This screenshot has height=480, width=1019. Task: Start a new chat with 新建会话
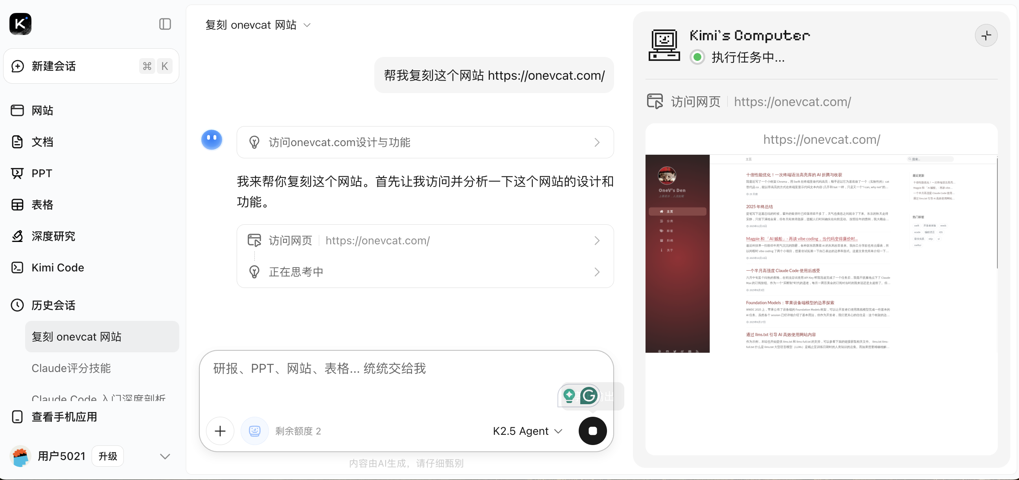[x=91, y=66]
